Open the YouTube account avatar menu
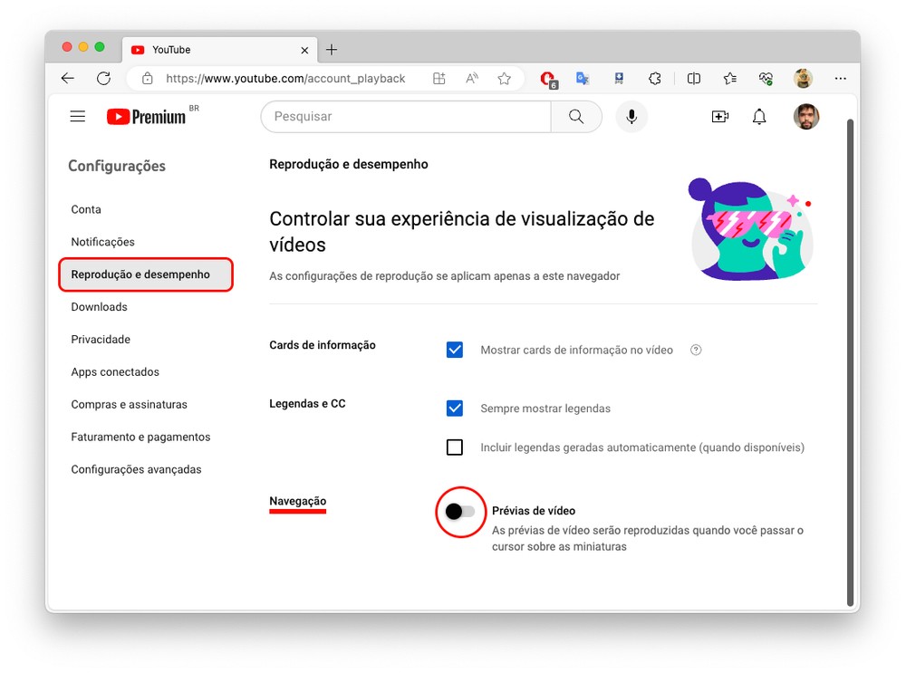Viewport: 906px width, 673px height. pos(806,117)
